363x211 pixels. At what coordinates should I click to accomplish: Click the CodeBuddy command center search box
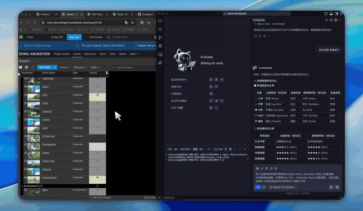(256, 14)
